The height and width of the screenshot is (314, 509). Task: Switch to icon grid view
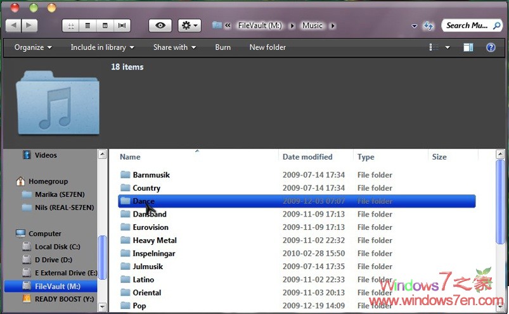(x=71, y=25)
